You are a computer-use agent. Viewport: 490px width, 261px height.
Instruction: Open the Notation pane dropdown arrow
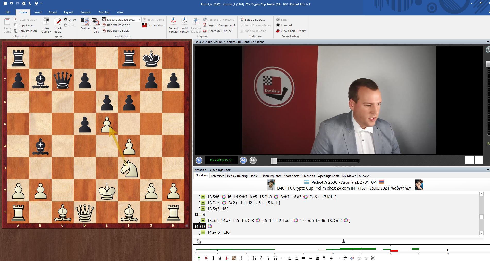(x=487, y=170)
